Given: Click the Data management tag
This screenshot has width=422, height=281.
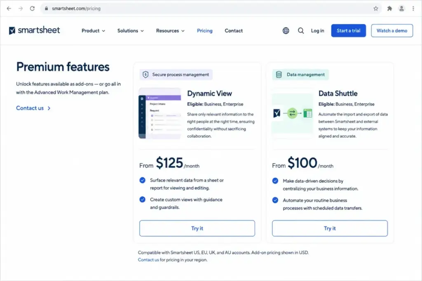Looking at the screenshot, I should pyautogui.click(x=300, y=74).
